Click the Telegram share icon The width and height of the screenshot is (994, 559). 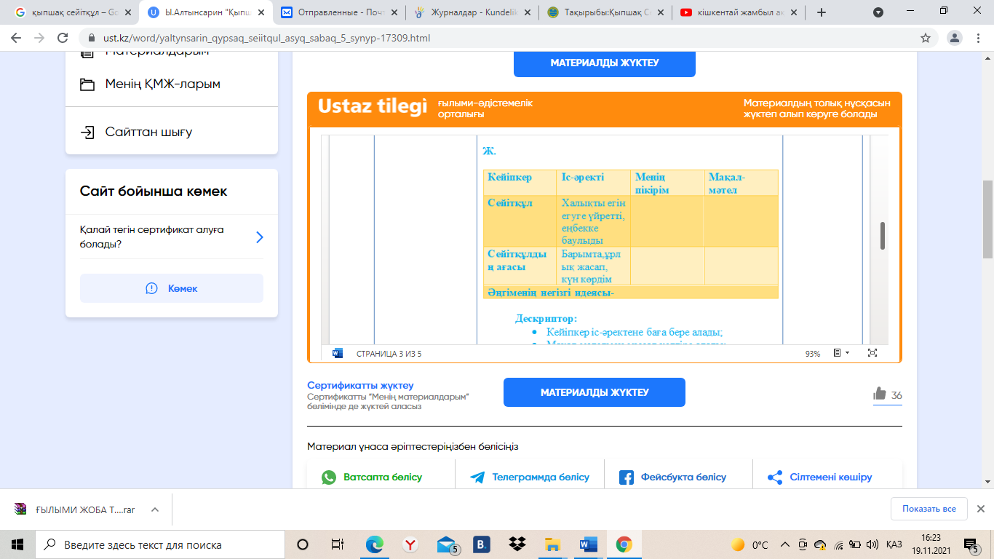477,477
